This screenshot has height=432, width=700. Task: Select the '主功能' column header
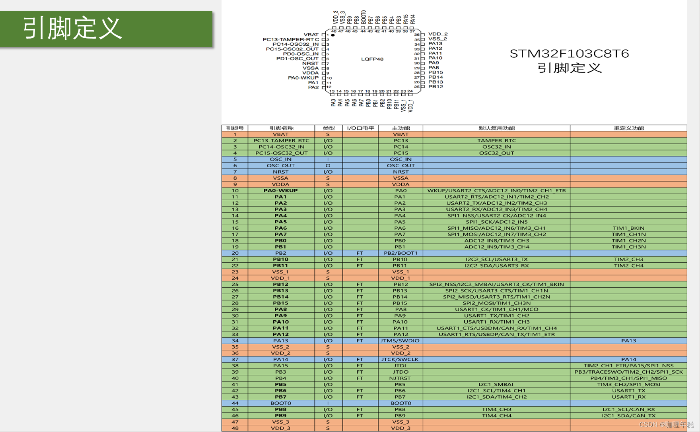[x=401, y=128]
